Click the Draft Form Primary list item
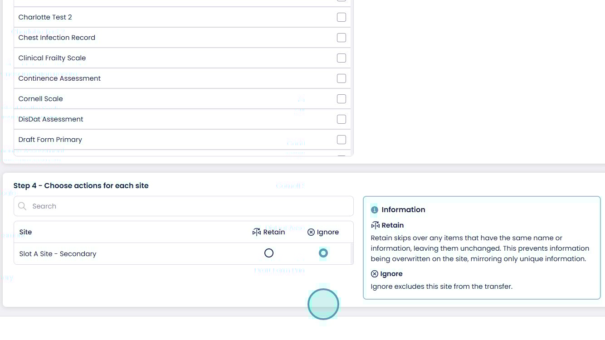 click(50, 140)
